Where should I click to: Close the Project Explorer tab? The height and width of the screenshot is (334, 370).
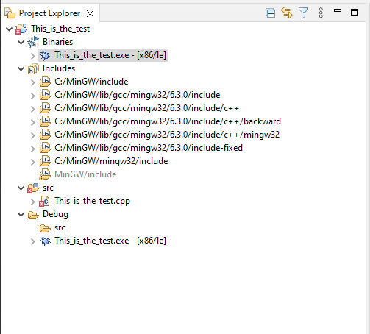pos(90,13)
